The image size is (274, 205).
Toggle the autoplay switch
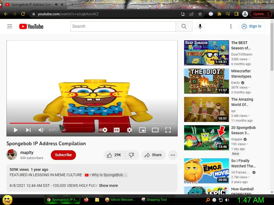tap(103, 130)
